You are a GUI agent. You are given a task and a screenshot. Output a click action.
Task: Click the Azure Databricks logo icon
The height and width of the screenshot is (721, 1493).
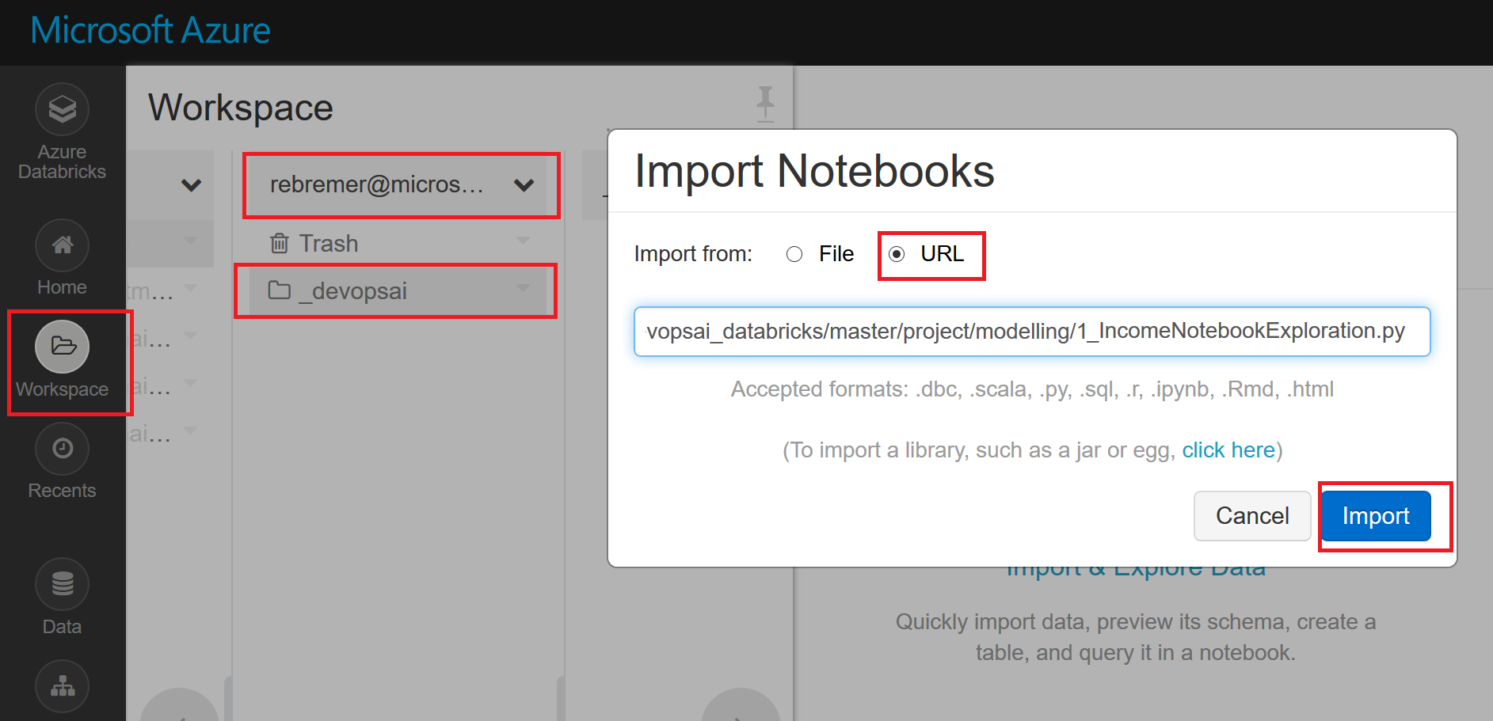click(x=62, y=109)
